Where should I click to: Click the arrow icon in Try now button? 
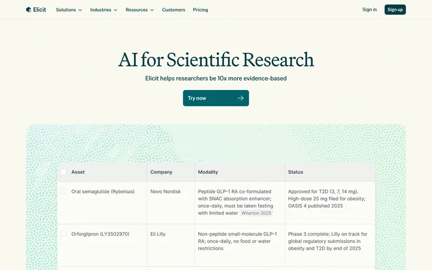coord(241,98)
